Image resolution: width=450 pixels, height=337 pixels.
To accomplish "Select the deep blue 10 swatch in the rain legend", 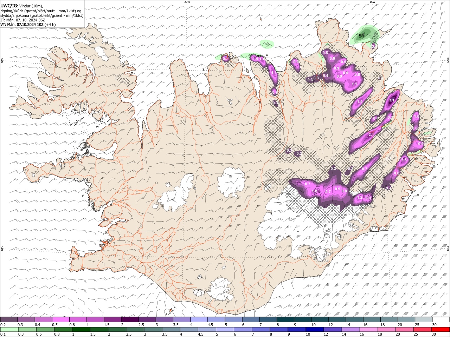I will pos(315,329).
